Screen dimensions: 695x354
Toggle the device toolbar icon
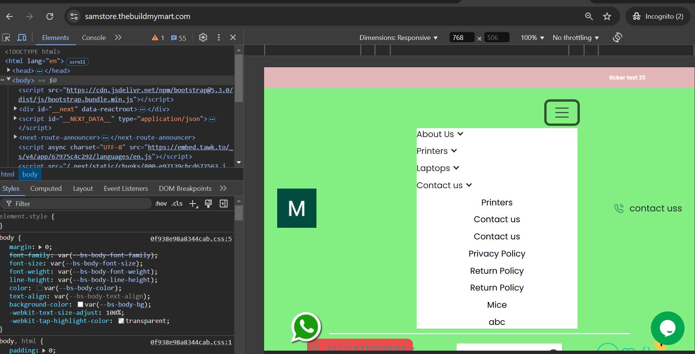coord(22,37)
